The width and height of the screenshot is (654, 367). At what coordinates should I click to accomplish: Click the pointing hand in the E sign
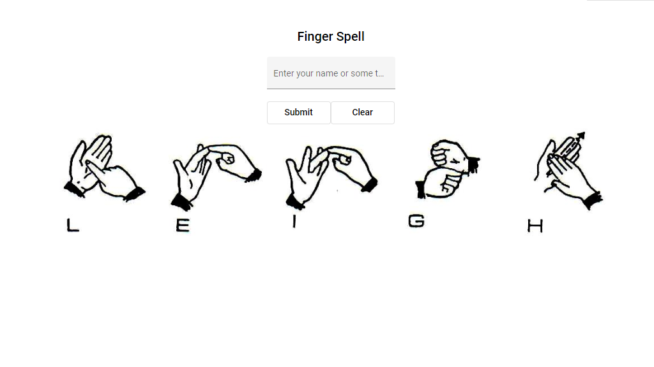click(234, 162)
